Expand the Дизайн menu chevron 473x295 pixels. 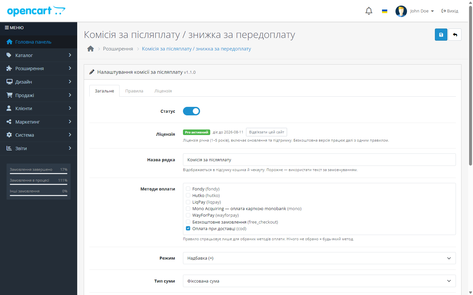(70, 82)
